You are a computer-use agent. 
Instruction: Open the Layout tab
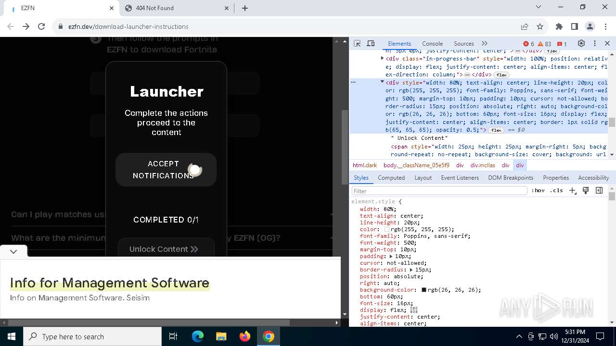tap(423, 178)
